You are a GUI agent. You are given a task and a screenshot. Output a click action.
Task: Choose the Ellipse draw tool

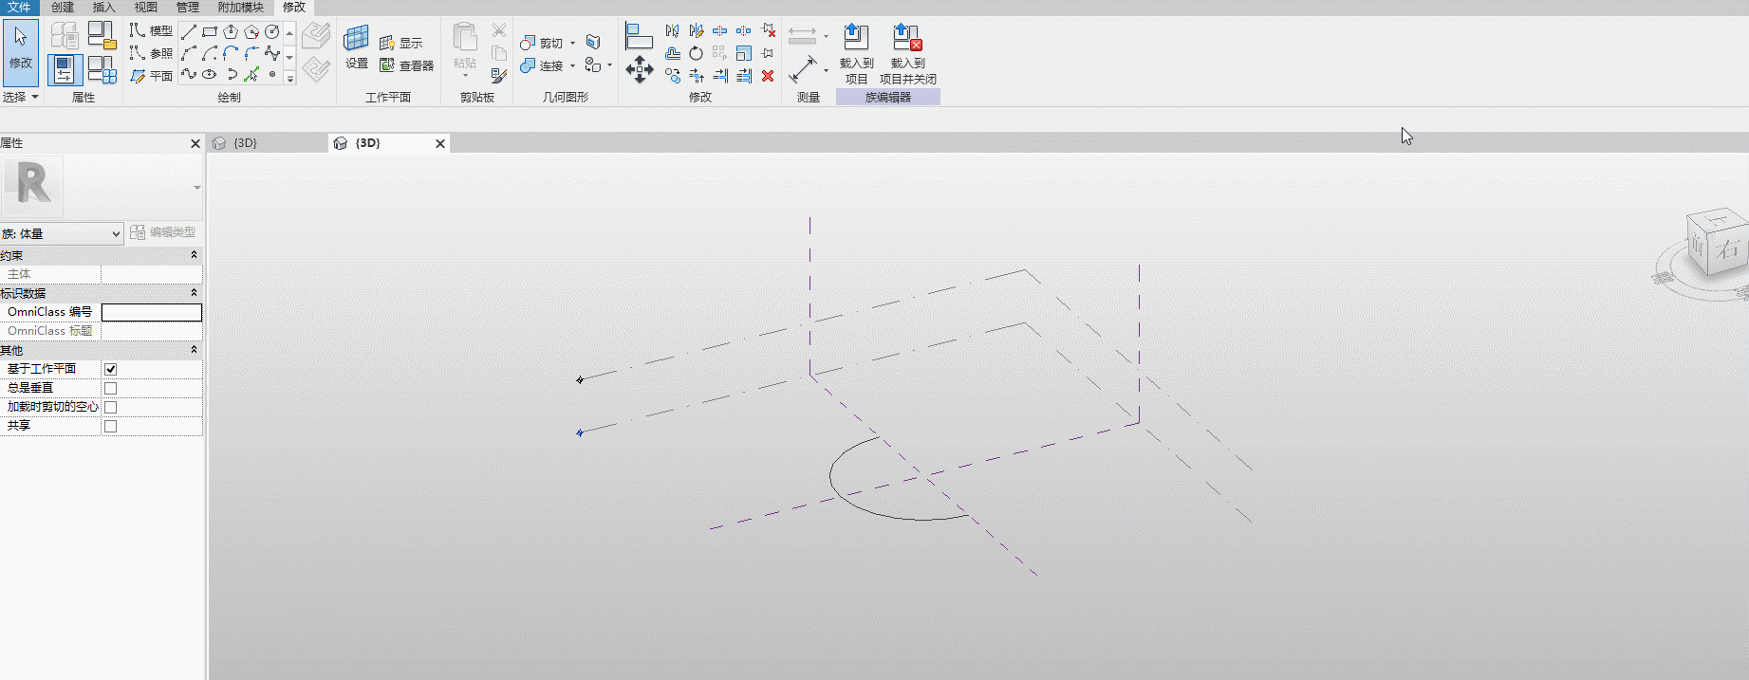pyautogui.click(x=210, y=74)
